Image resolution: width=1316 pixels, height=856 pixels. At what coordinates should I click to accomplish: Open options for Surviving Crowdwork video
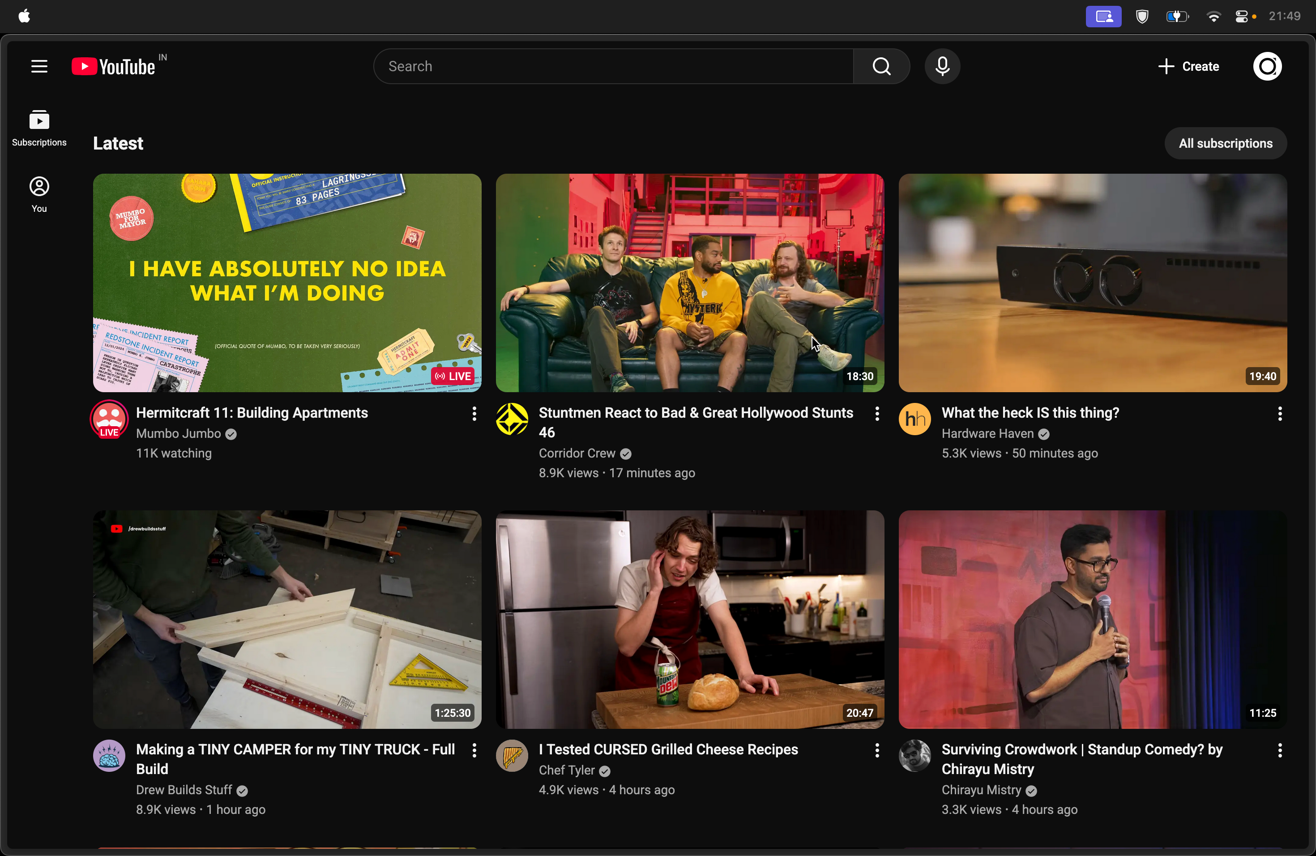tap(1279, 750)
